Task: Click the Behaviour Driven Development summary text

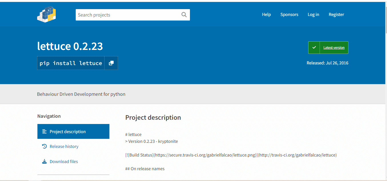Action: (x=81, y=94)
